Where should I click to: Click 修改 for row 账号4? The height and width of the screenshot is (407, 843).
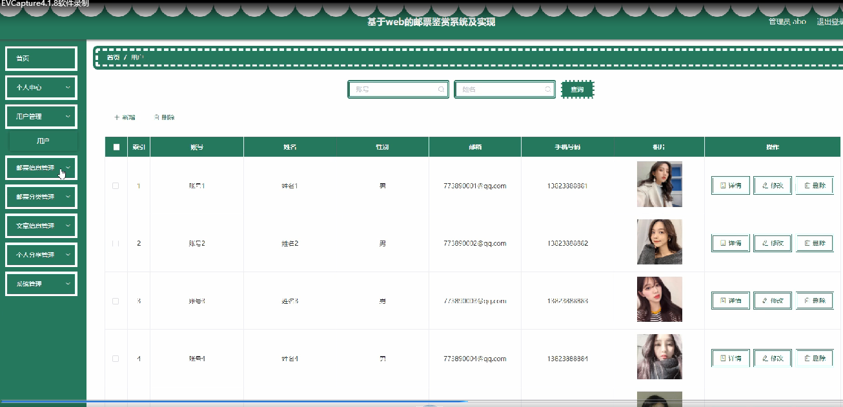pos(773,358)
